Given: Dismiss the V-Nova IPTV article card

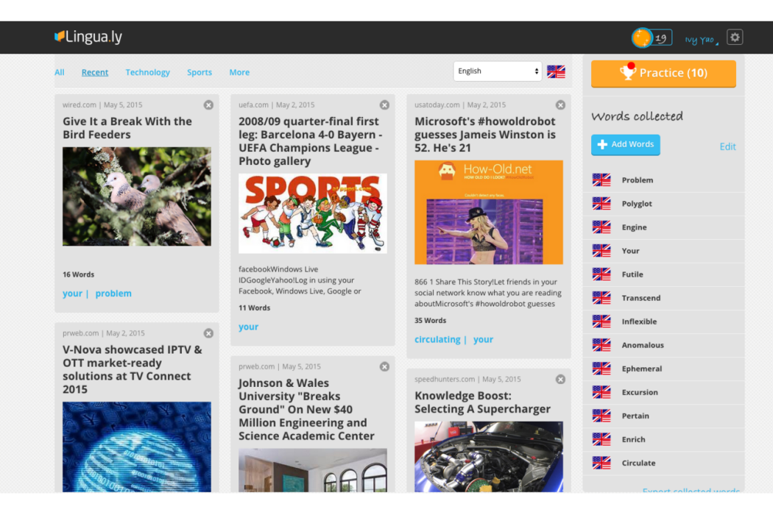Looking at the screenshot, I should coord(208,333).
